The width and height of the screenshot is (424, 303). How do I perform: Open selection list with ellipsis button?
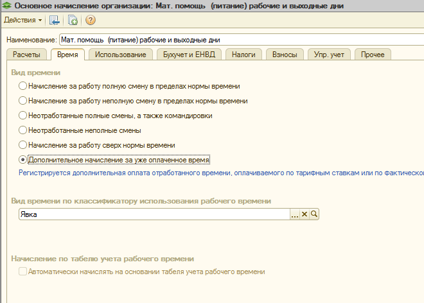(295, 215)
